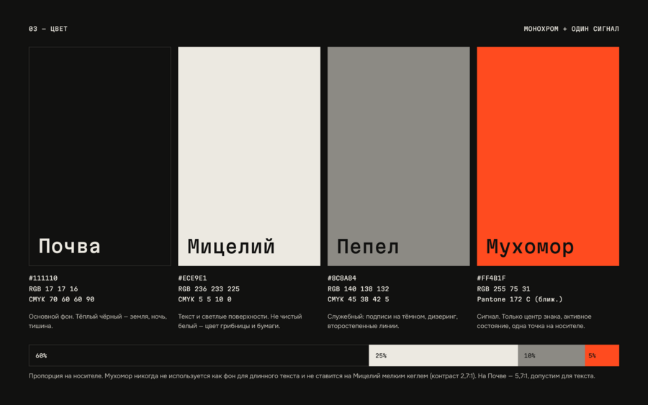Click the hex code #FF4B1F
648x405 pixels.
[491, 278]
